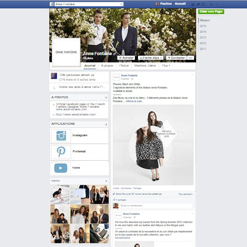Open the Youtube app icon
This screenshot has width=247, height=247.
coord(61,168)
